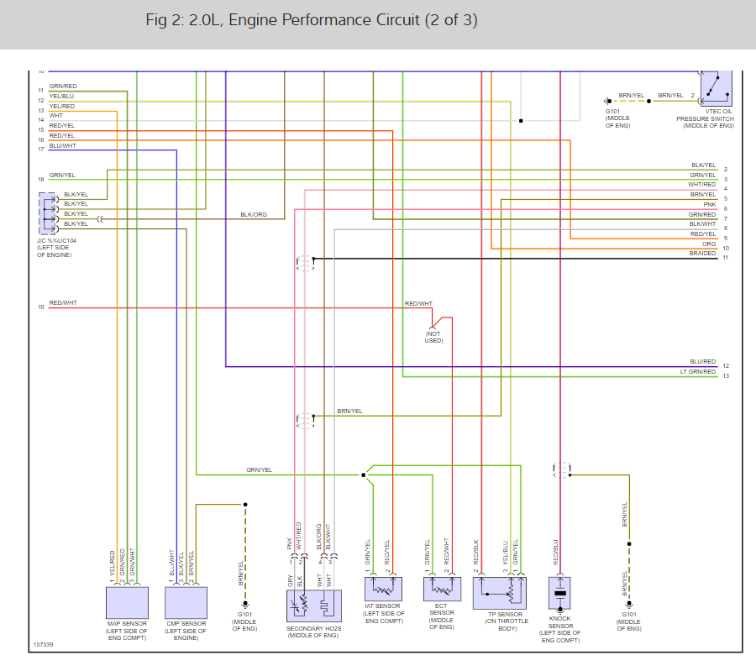756x671 pixels.
Task: Click the TP sensor potentiometer symbol
Action: click(x=500, y=593)
